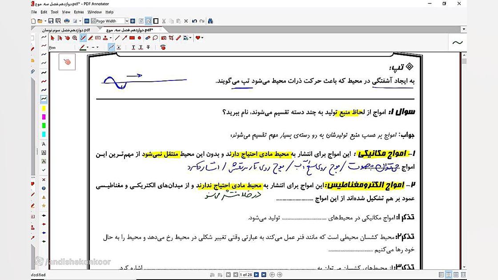Toggle the auto-smooth pen option
The width and height of the screenshot is (498, 280).
tap(119, 47)
